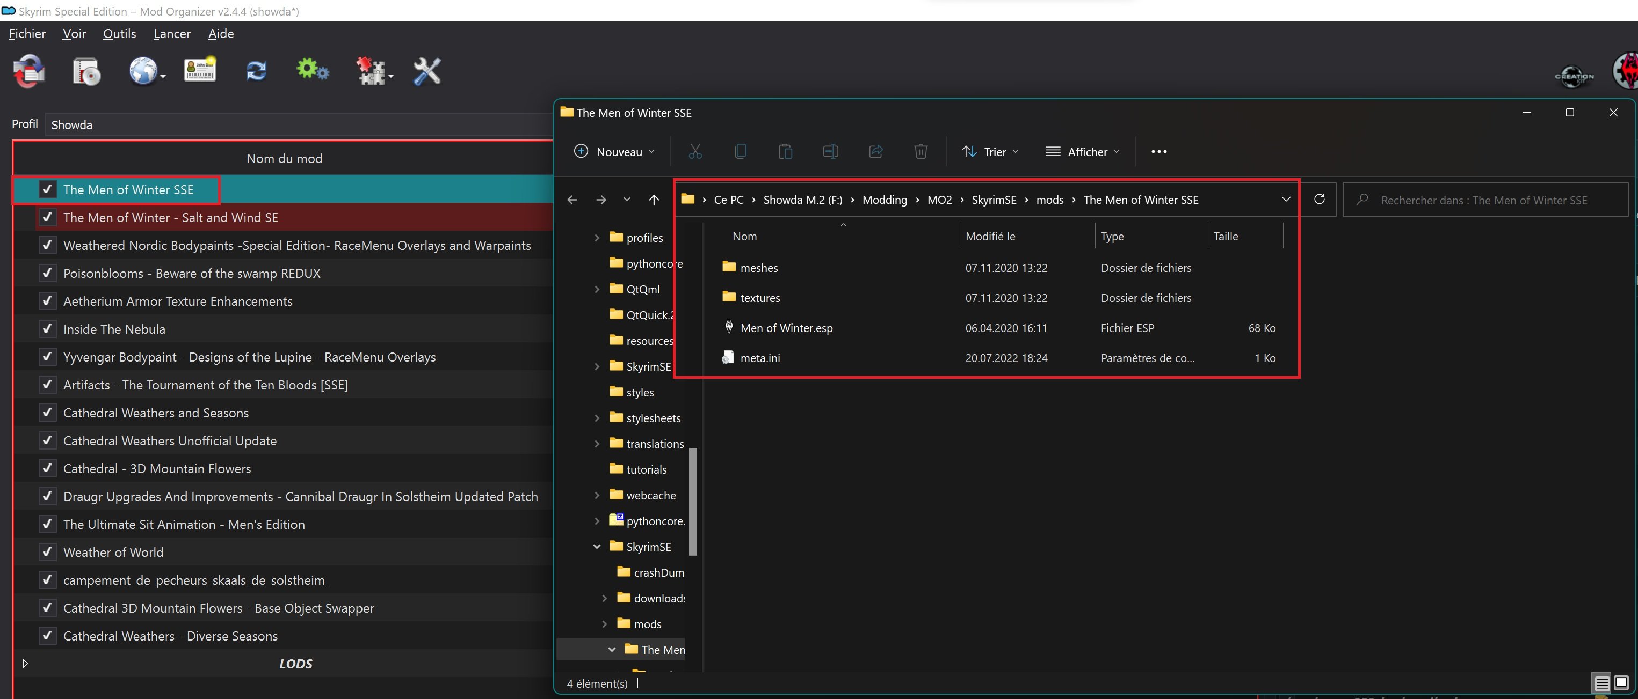1638x699 pixels.
Task: Click the Install Mod from archive icon
Action: [86, 71]
